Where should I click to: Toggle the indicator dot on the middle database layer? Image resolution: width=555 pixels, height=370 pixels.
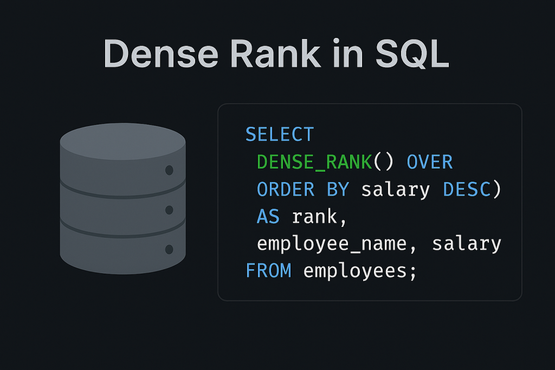(170, 210)
